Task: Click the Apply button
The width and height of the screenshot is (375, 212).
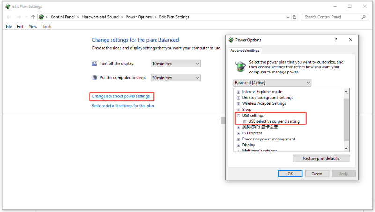Action: click(344, 174)
